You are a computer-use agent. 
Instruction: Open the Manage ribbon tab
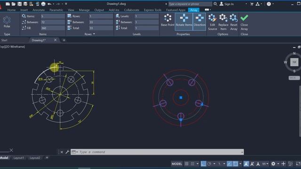tap(84, 10)
